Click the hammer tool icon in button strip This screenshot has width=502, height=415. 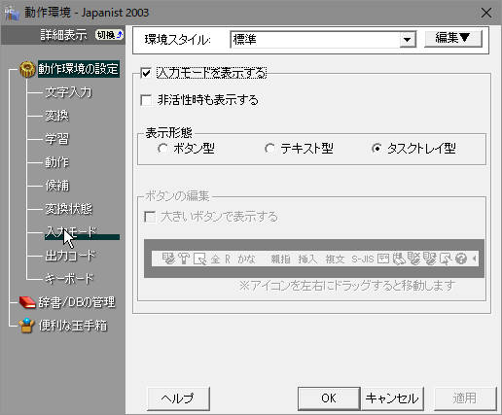coord(184,259)
